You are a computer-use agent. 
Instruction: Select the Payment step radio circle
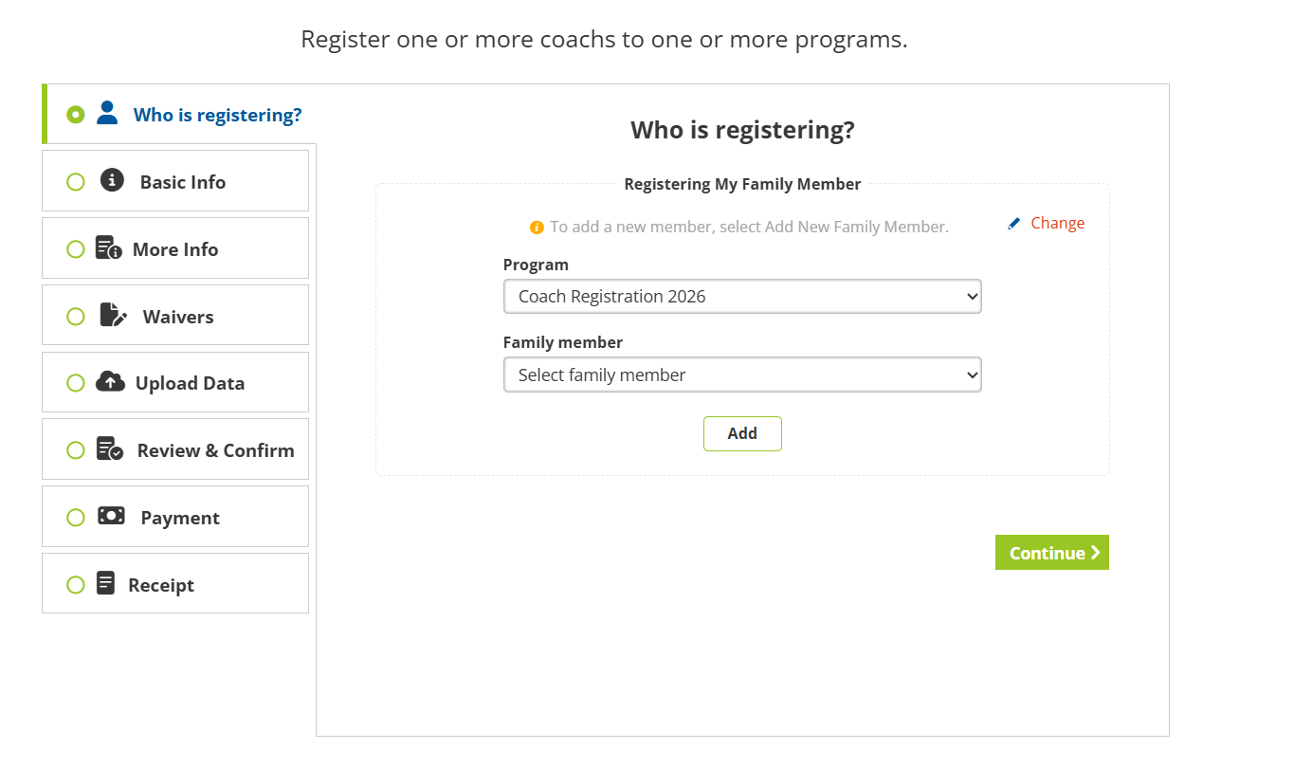76,518
